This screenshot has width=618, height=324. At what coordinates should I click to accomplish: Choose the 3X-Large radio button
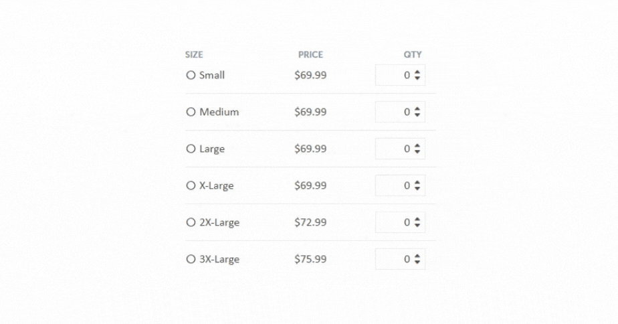point(191,259)
